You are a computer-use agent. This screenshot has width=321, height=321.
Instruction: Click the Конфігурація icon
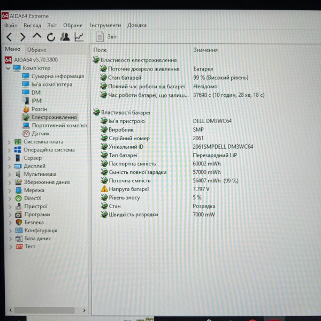pos(19,231)
